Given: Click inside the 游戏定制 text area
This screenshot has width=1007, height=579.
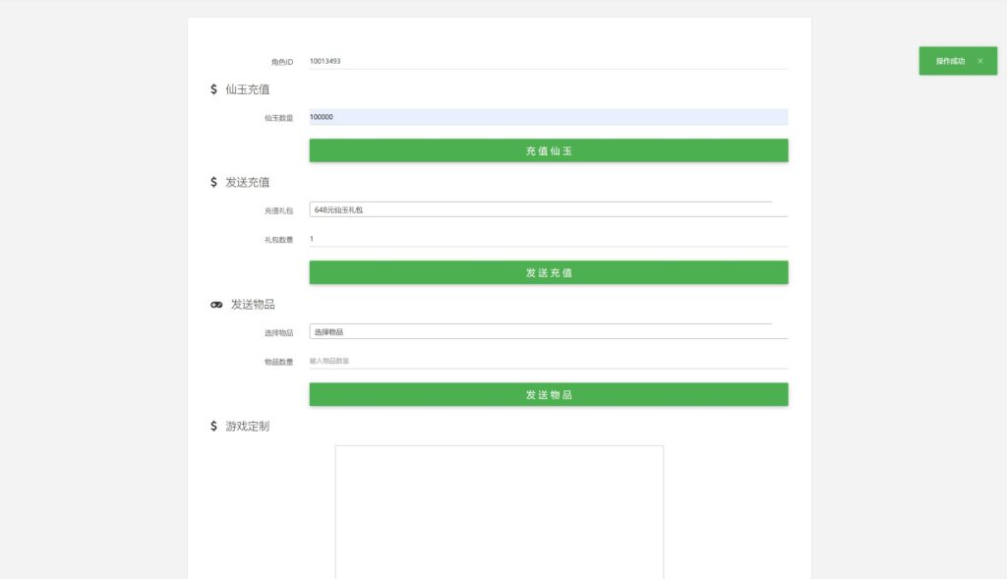Looking at the screenshot, I should (499, 511).
